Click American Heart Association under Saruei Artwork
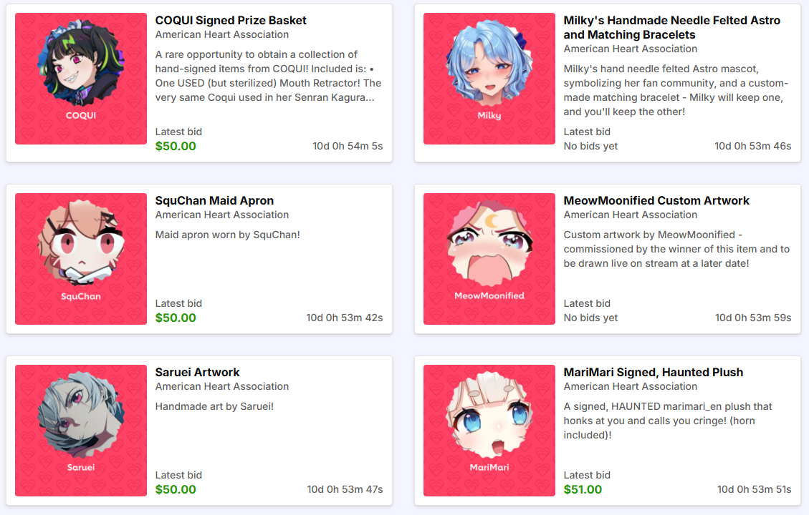The height and width of the screenshot is (515, 809). coord(222,386)
